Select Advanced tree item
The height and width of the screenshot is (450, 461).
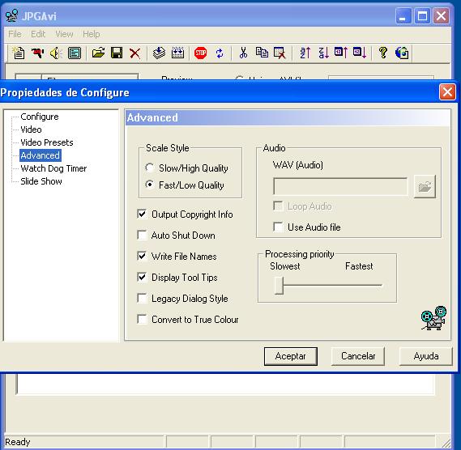[41, 155]
